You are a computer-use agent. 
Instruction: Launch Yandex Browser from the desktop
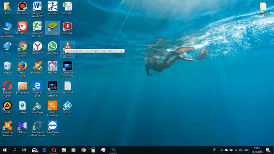(x=37, y=48)
